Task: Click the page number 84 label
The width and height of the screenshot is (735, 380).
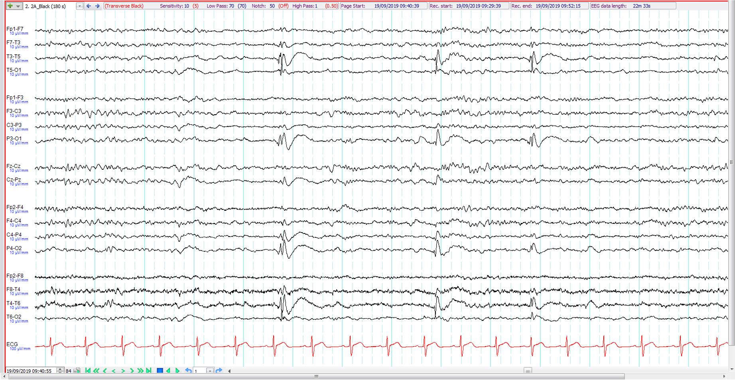Action: (x=68, y=371)
